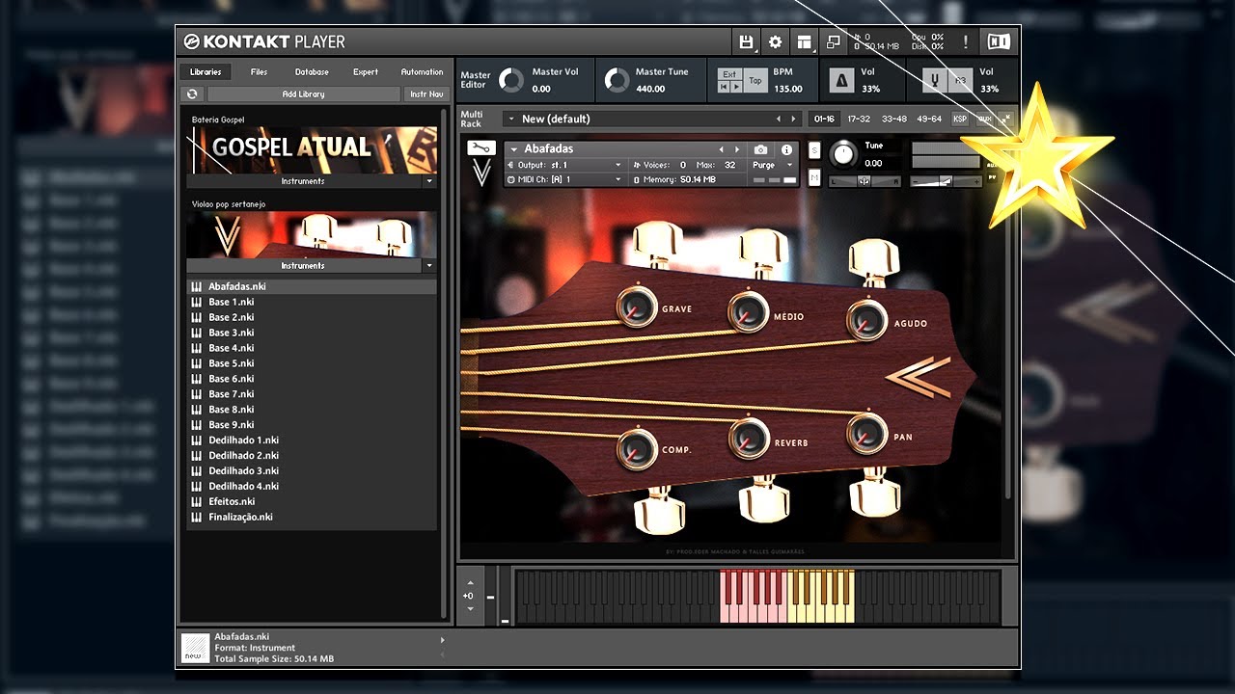
Task: Click the COMP. knob
Action: 636,450
